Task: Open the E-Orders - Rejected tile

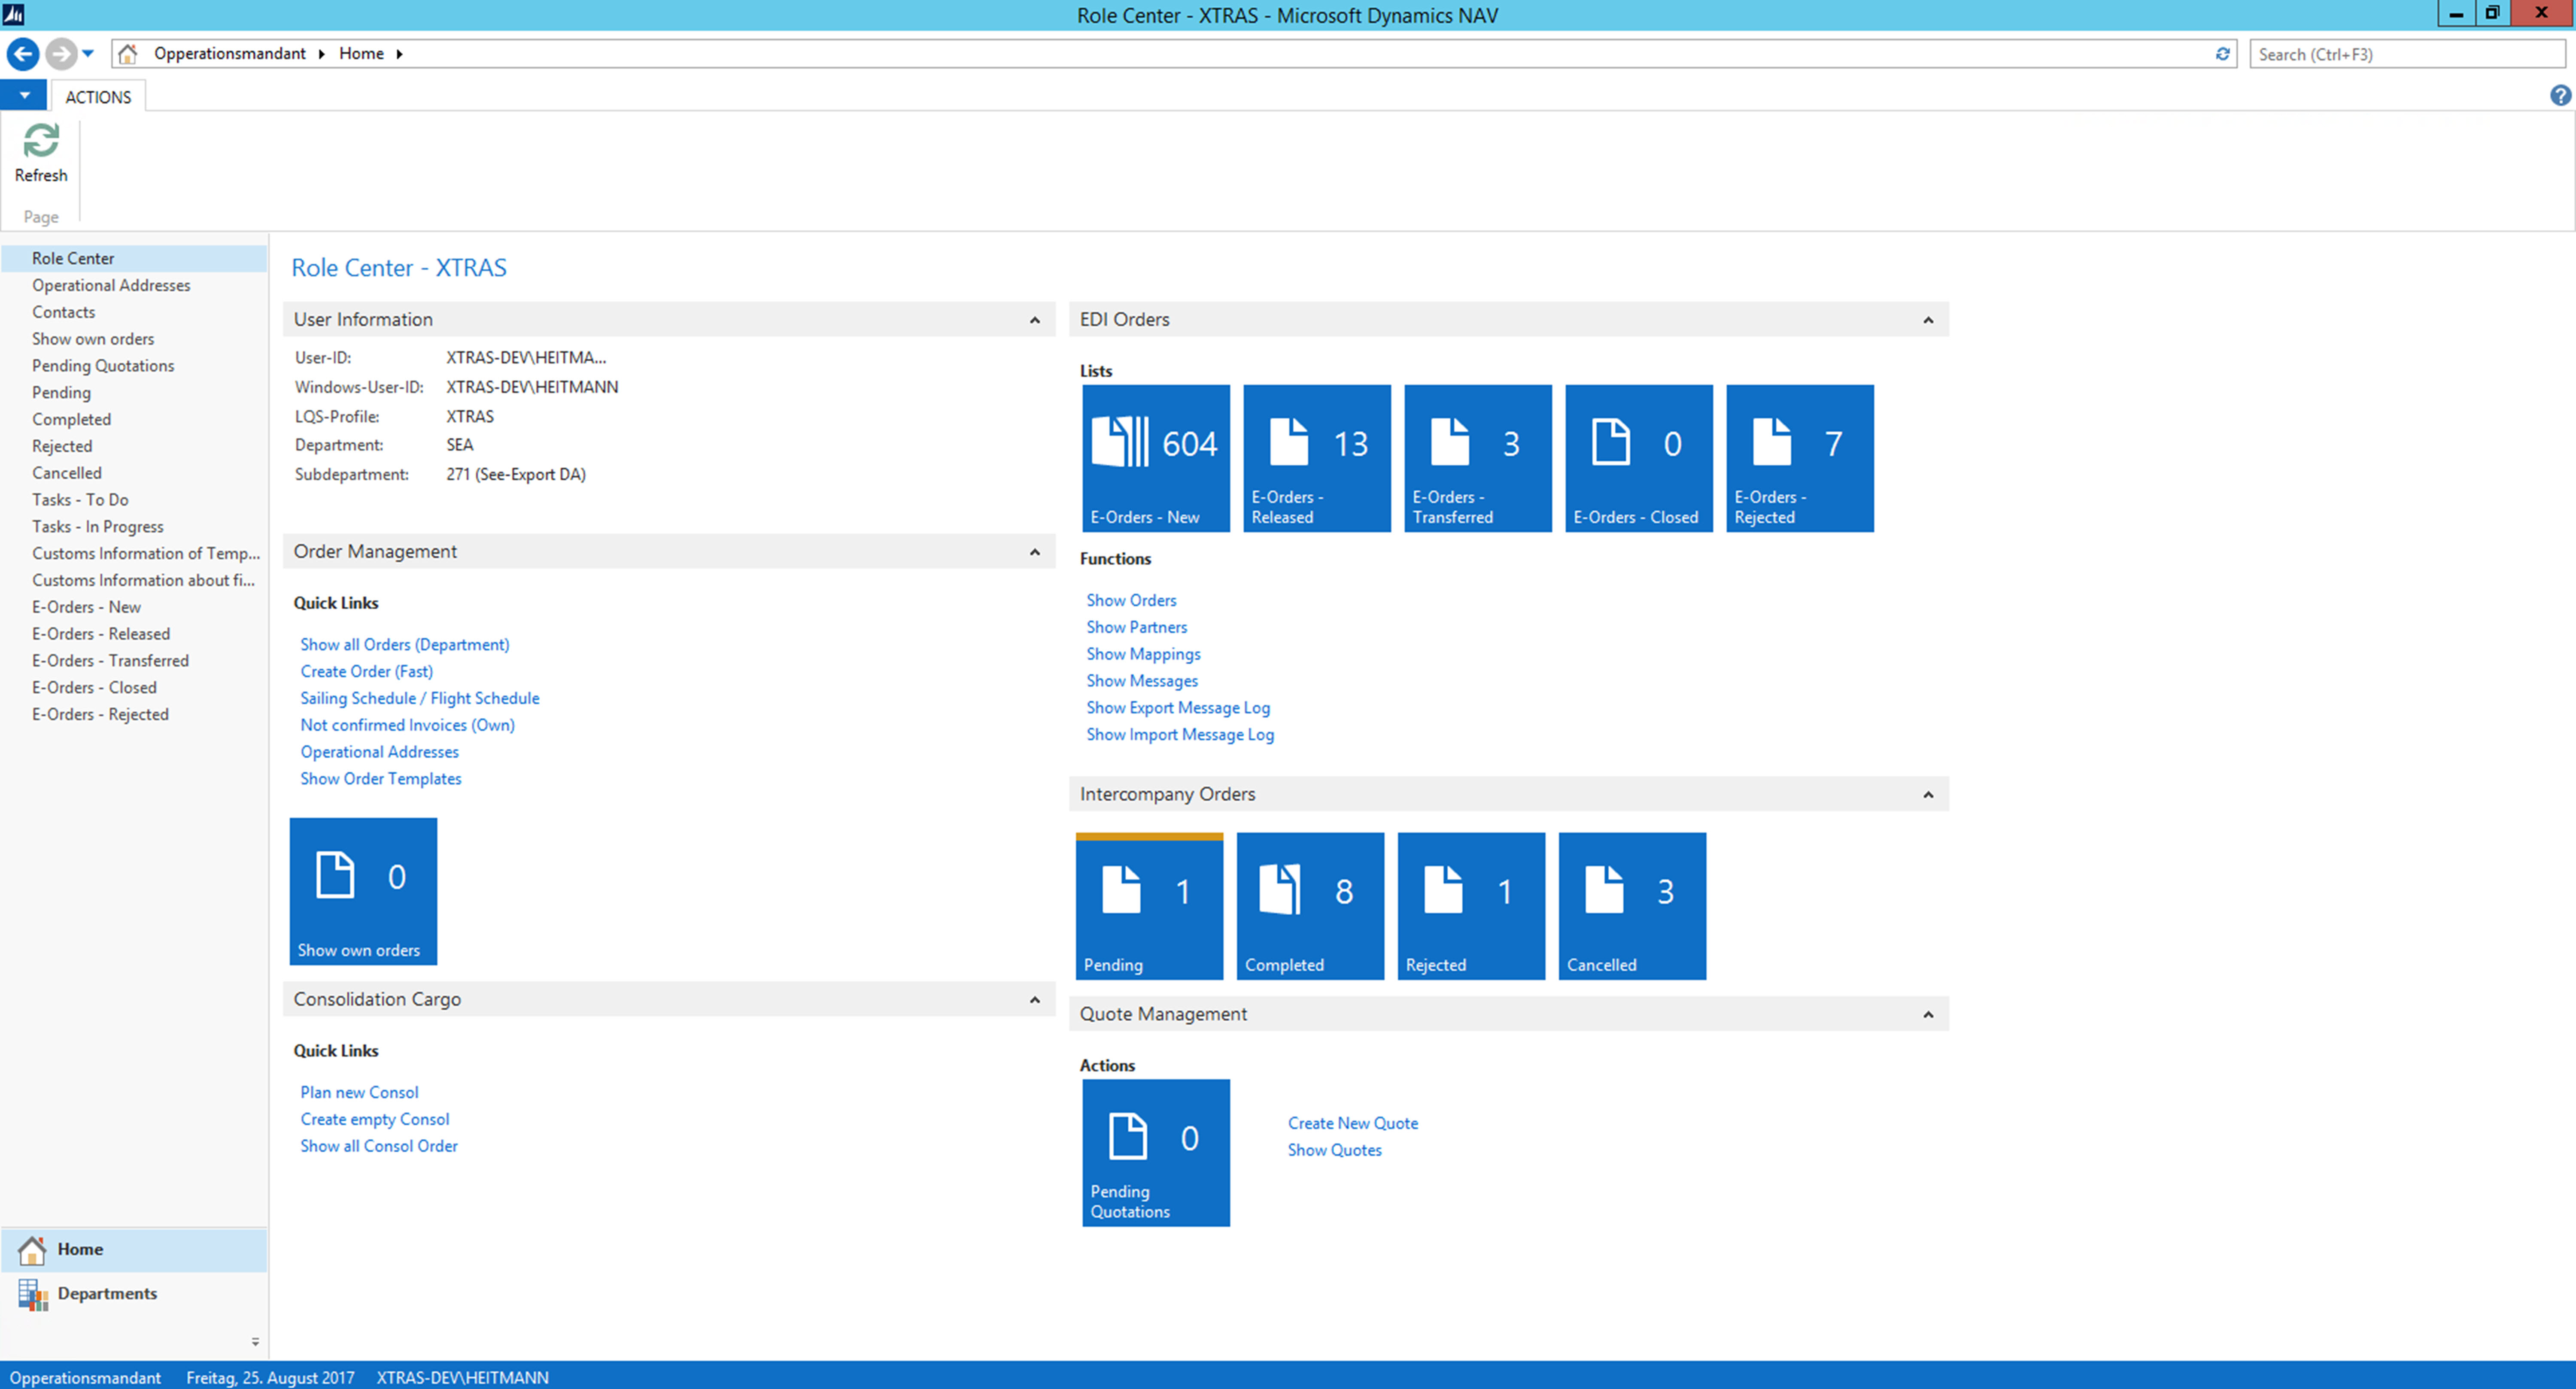Action: [1799, 458]
